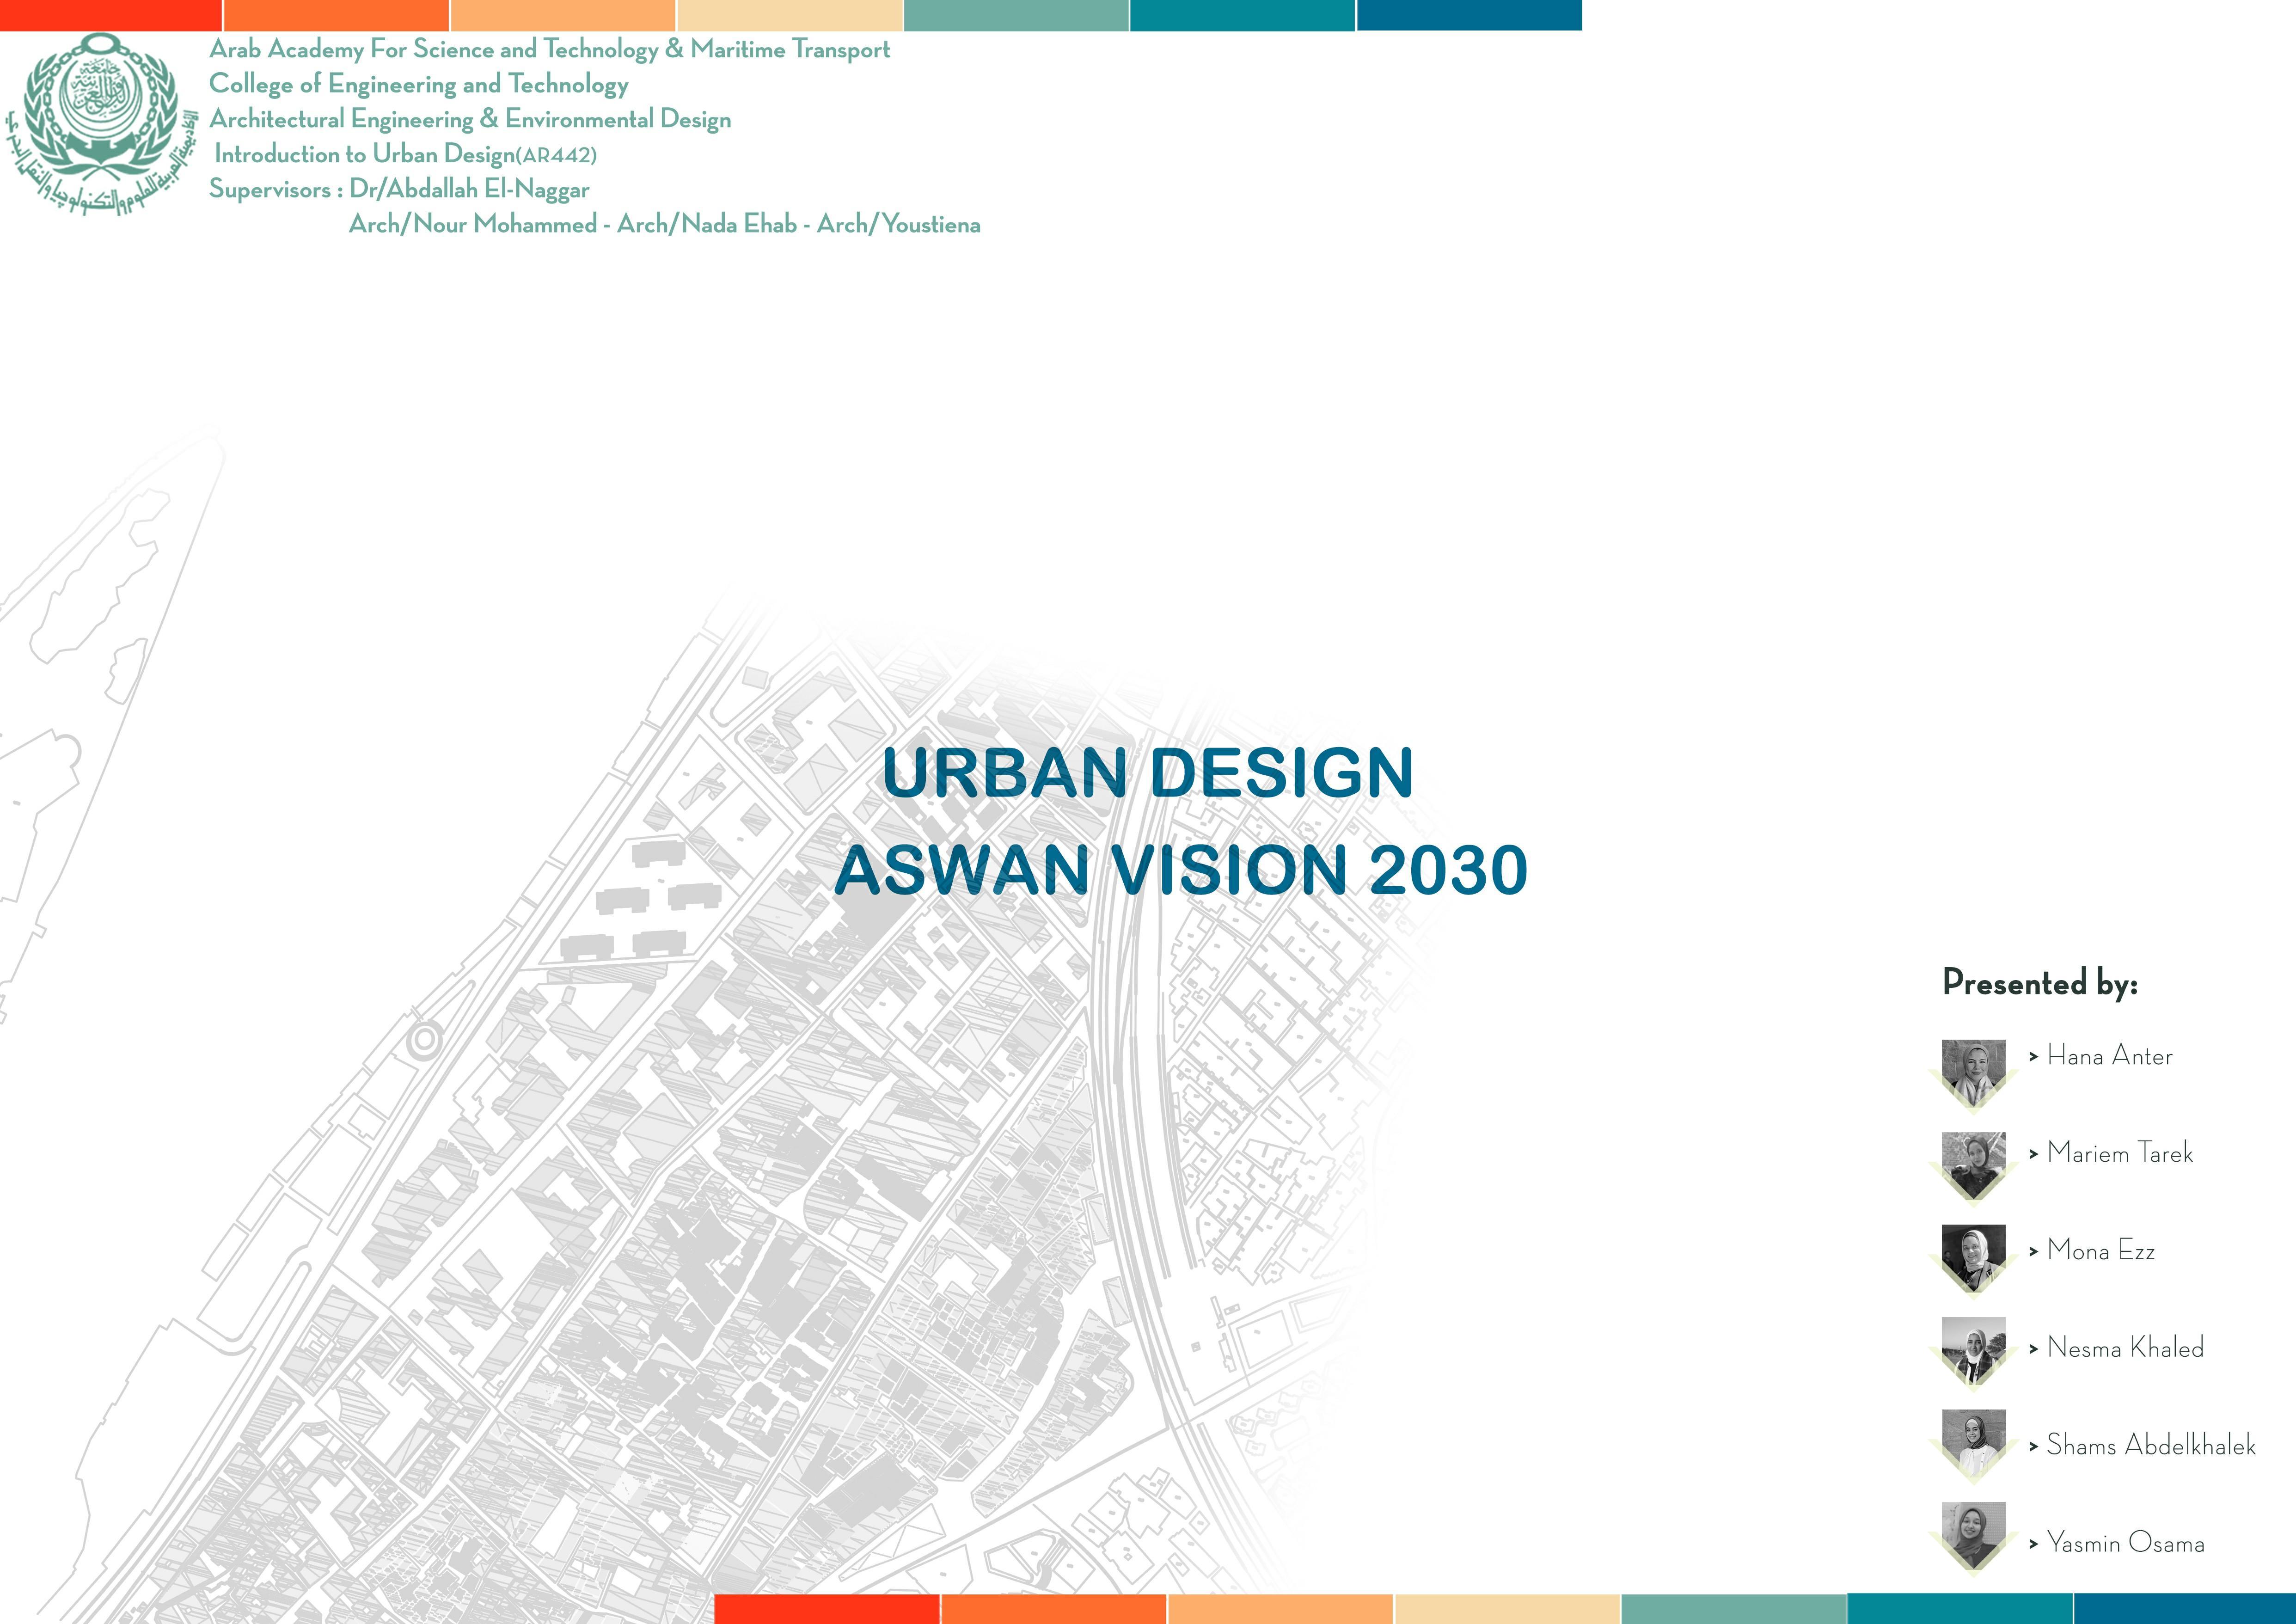Click the ASWAN VISION 2030 heading

[x=1180, y=869]
